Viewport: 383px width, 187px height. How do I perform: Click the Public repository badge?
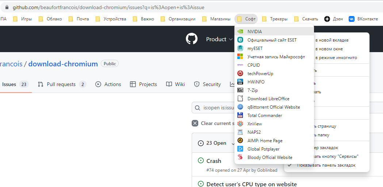pos(110,64)
